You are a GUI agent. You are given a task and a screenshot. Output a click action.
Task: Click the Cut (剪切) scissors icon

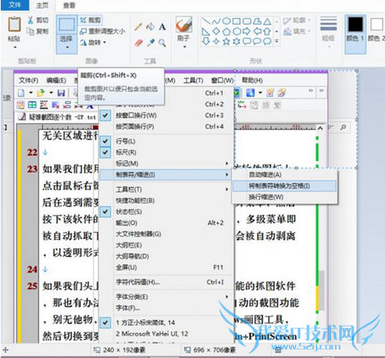31,20
